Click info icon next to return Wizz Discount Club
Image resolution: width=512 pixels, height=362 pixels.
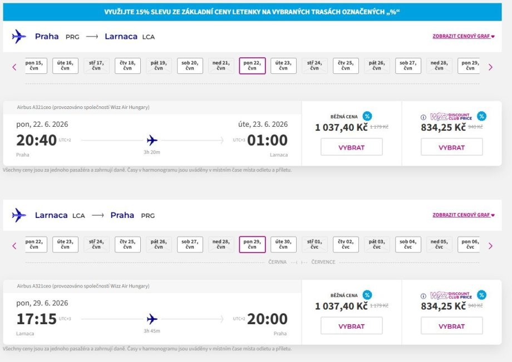click(x=424, y=295)
